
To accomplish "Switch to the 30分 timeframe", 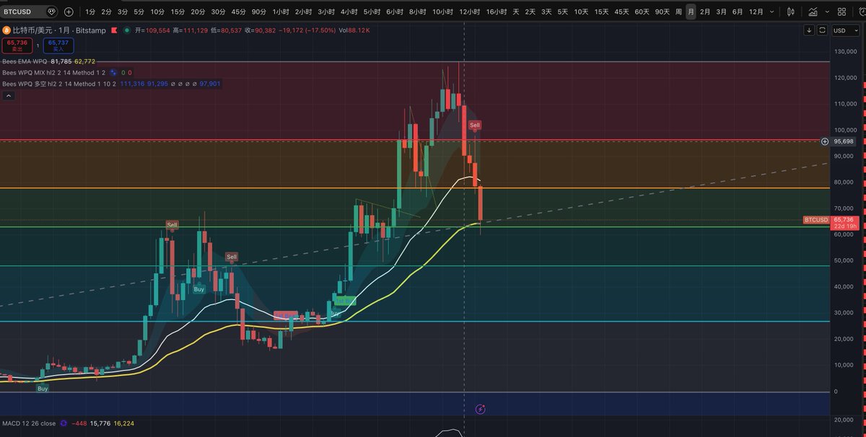I will (x=218, y=12).
